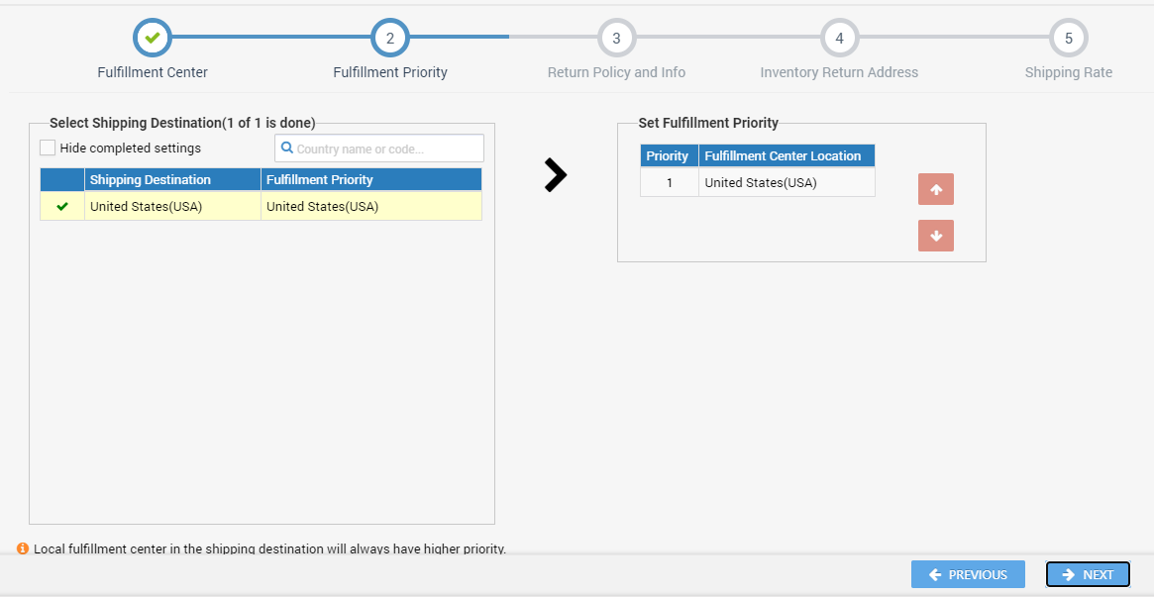Click the search magnifier icon in country field

(287, 149)
